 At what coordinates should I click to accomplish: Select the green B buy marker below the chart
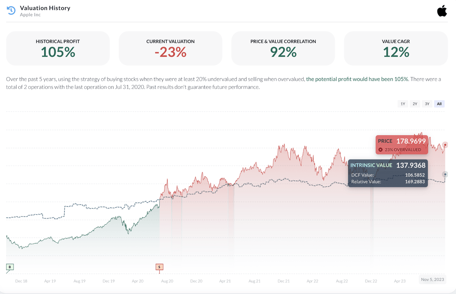coord(9,267)
